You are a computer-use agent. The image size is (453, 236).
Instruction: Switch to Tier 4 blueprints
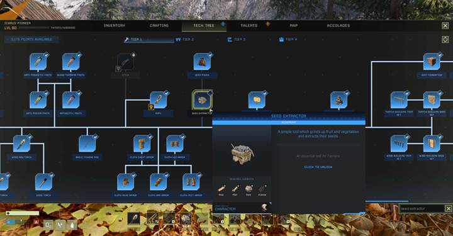(288, 39)
